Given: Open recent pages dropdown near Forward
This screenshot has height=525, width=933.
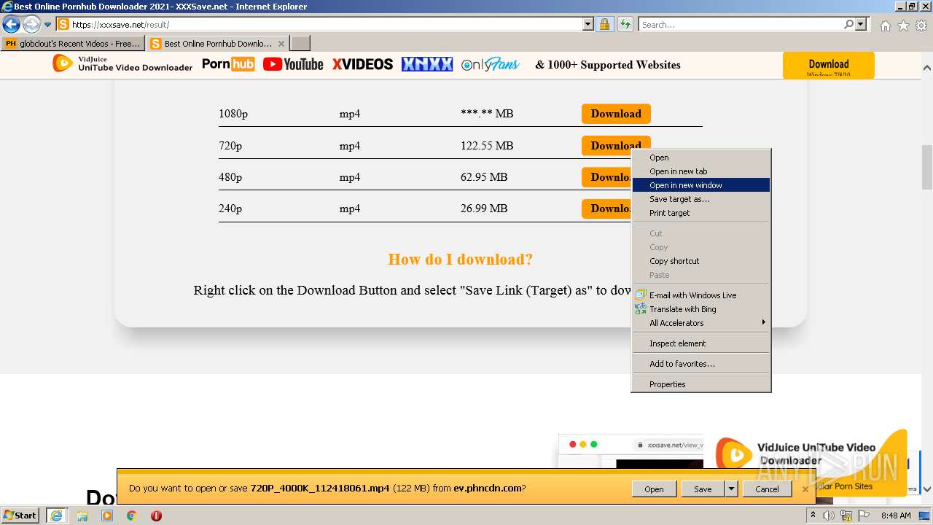Looking at the screenshot, I should point(47,25).
